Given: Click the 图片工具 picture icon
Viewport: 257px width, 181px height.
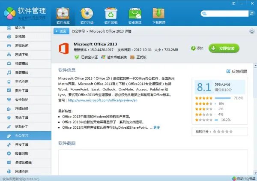Looking at the screenshot, I should point(9,90).
